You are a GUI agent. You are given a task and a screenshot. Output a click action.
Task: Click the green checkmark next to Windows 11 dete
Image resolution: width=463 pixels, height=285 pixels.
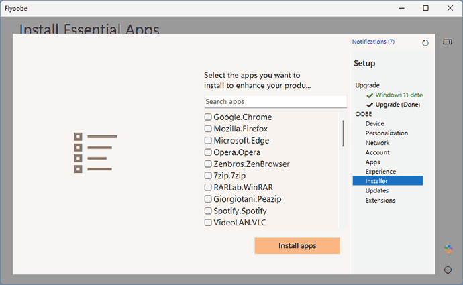[x=370, y=95]
